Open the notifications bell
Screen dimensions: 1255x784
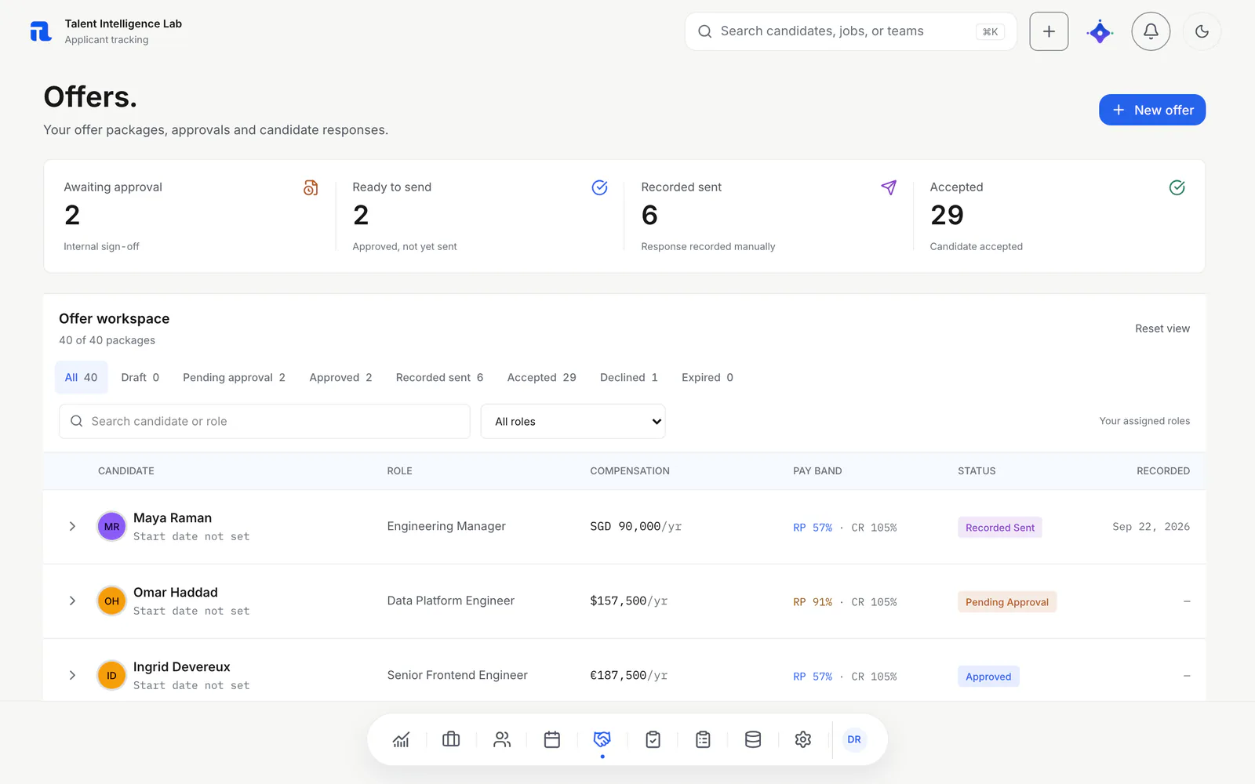(x=1151, y=31)
